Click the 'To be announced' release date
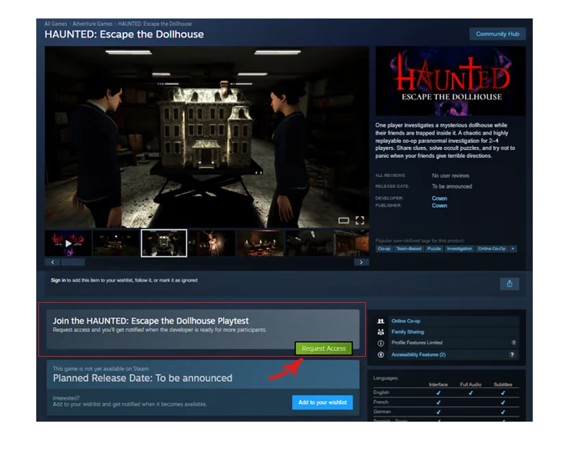Screen dimensions: 569x462 point(452,187)
